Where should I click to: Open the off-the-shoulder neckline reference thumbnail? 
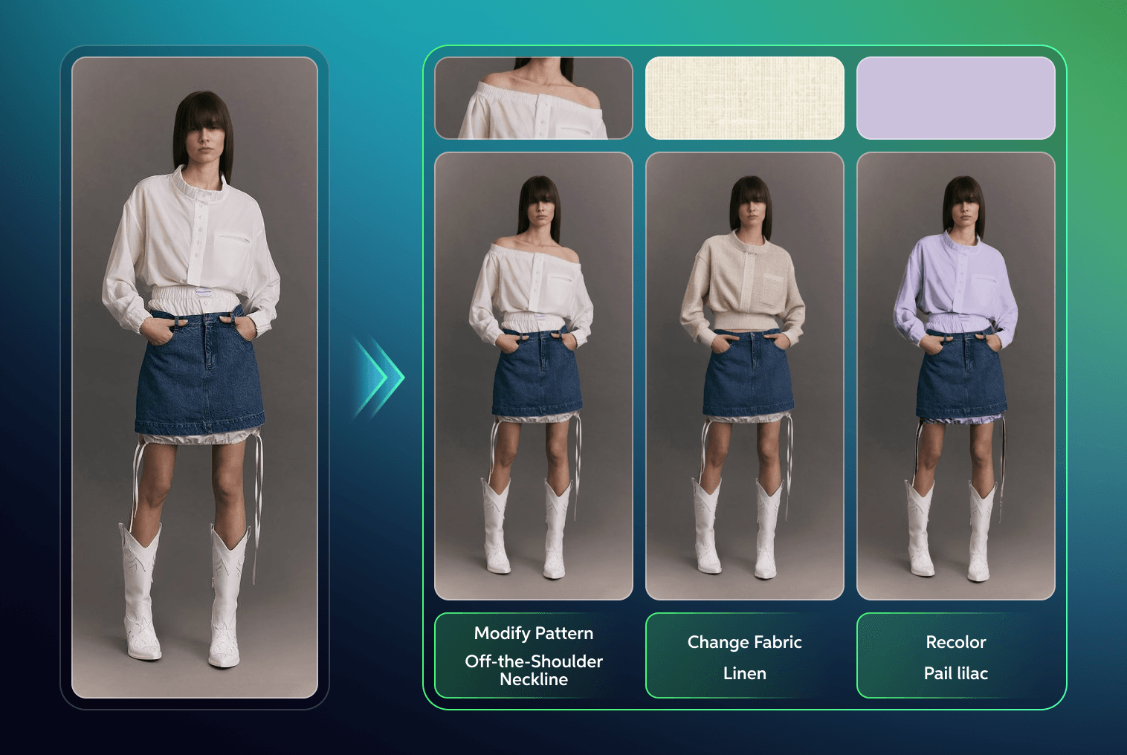tap(534, 98)
